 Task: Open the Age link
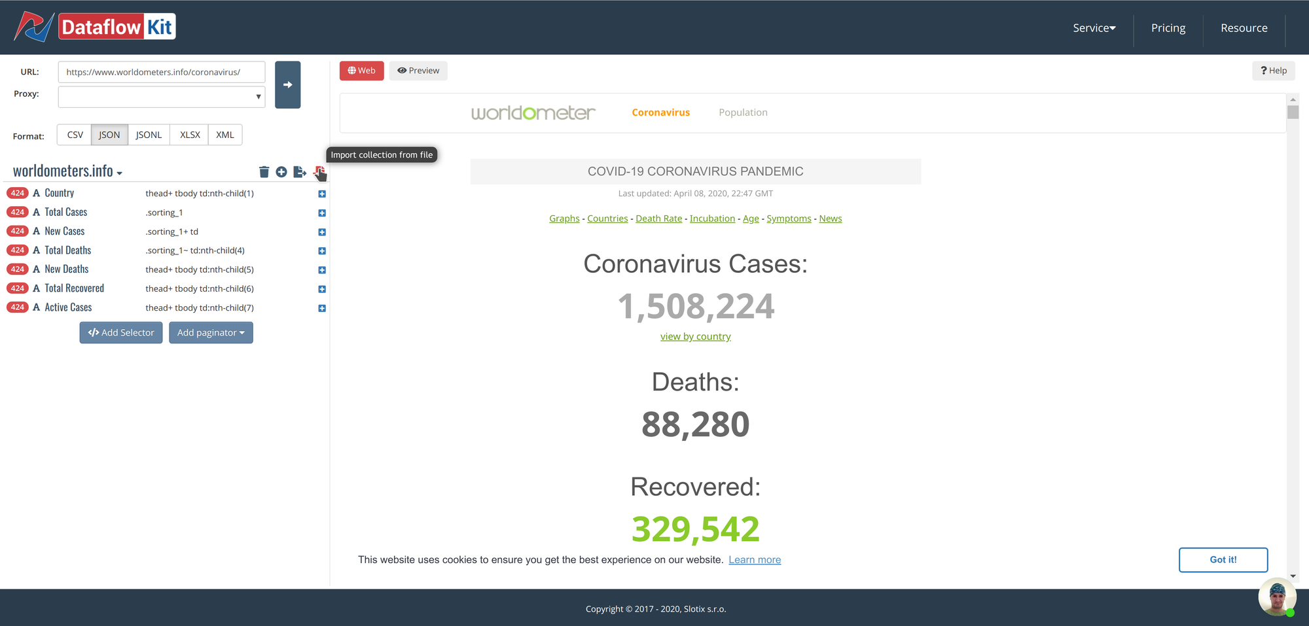(x=751, y=218)
